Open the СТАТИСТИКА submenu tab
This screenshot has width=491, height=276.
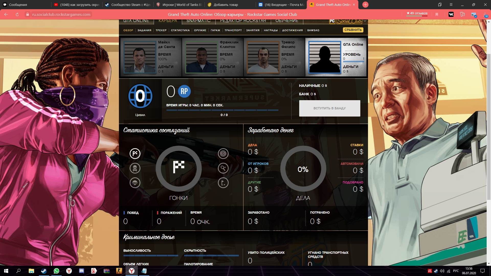point(180,30)
